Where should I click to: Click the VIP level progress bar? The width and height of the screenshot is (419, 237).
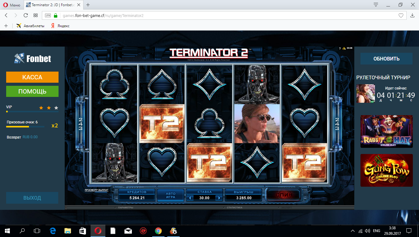[x=32, y=111]
